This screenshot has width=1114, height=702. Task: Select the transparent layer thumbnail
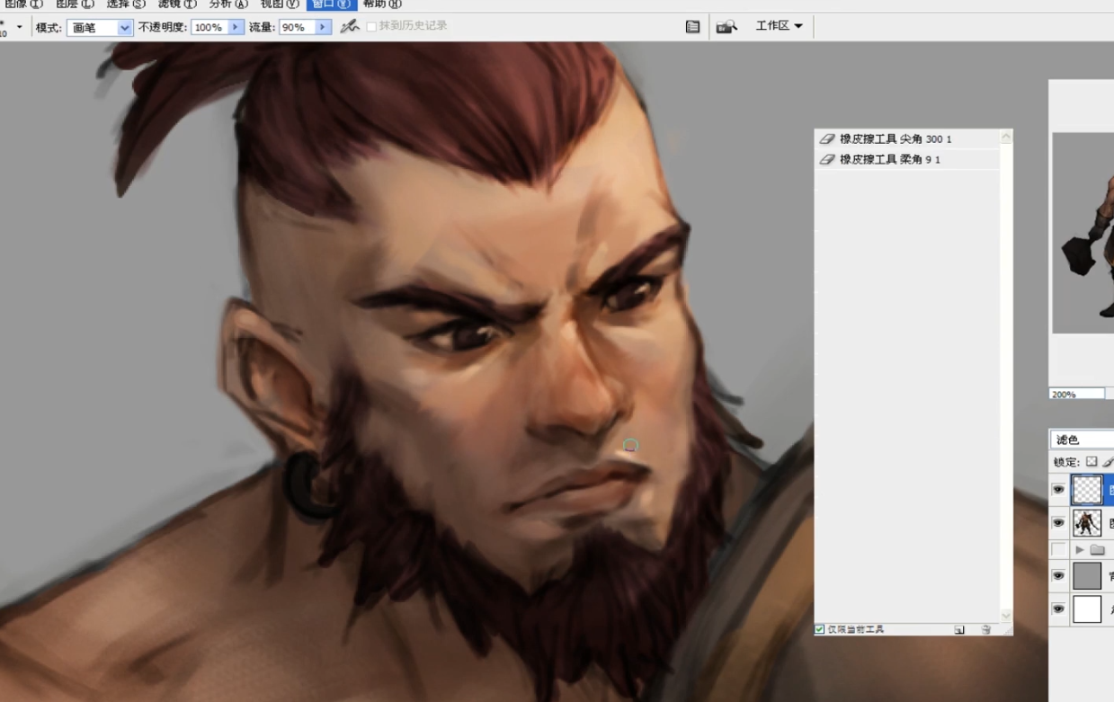pyautogui.click(x=1087, y=490)
